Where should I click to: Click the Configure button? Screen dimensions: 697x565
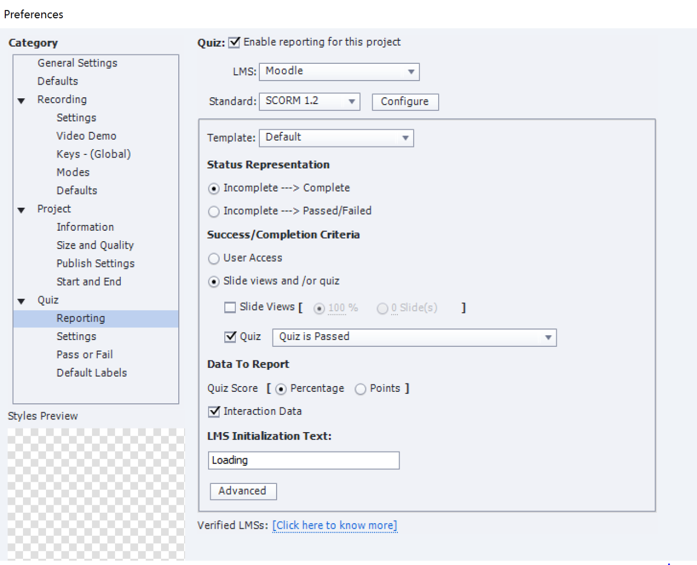point(405,101)
